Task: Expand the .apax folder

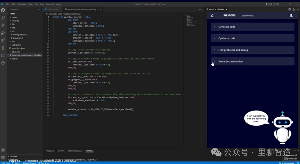Action: [25, 17]
